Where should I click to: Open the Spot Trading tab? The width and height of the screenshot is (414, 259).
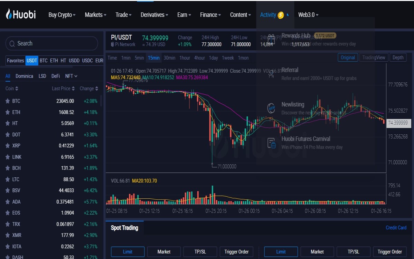pos(125,228)
